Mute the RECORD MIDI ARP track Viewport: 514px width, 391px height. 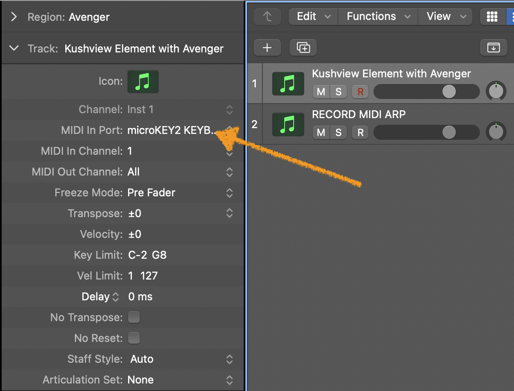click(321, 132)
